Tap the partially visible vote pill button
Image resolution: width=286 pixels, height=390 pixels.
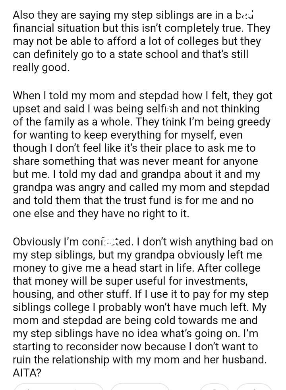click(58, 387)
